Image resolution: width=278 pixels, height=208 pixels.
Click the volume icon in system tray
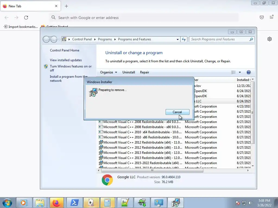[251, 203]
